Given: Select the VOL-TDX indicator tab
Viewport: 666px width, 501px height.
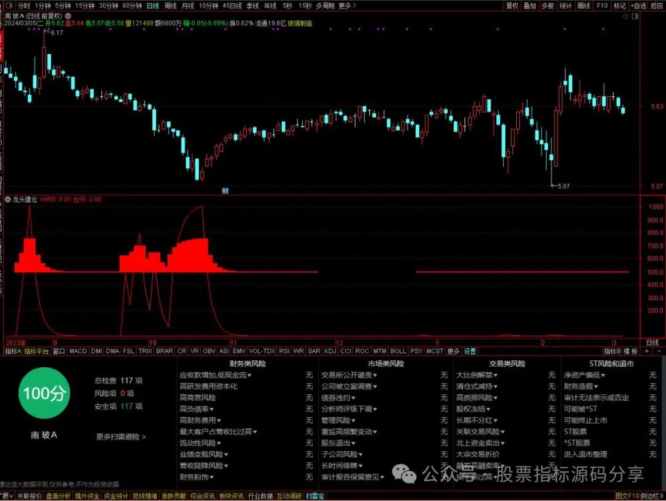Looking at the screenshot, I should point(262,351).
